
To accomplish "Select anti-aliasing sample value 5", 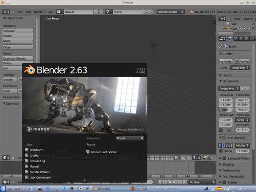I will [220, 145].
